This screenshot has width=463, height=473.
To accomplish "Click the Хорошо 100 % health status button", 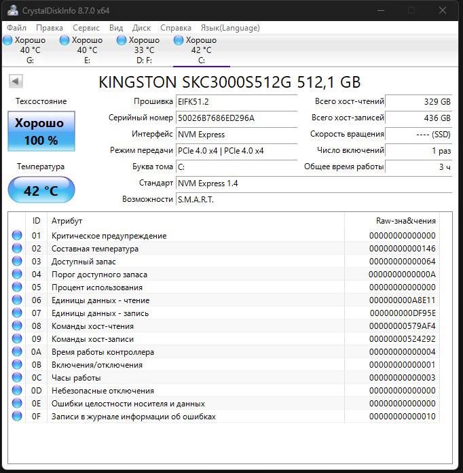I will click(x=41, y=132).
